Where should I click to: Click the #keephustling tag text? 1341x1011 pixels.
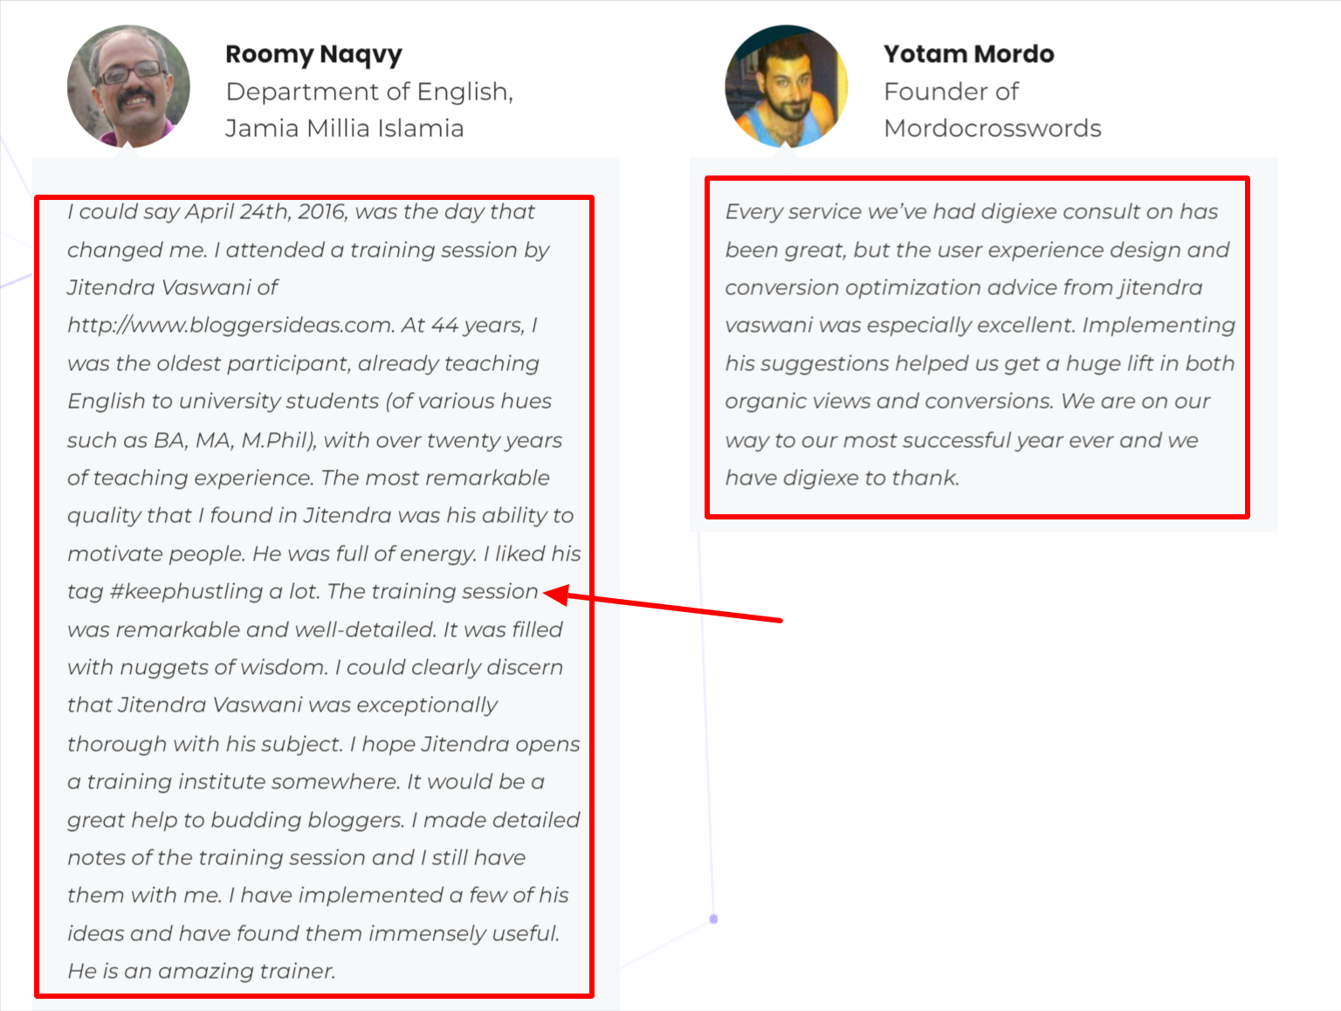coord(186,591)
